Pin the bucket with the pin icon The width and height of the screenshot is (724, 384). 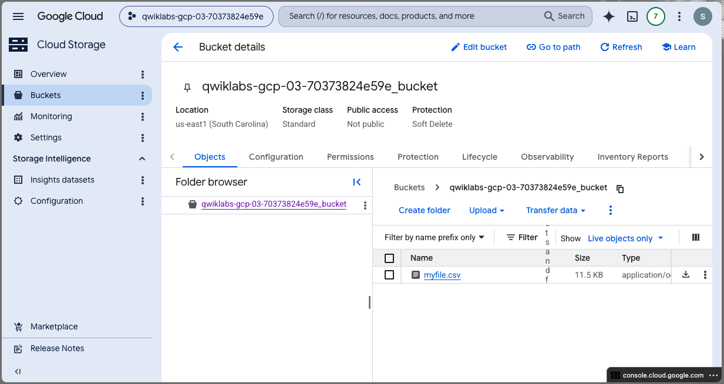(187, 87)
